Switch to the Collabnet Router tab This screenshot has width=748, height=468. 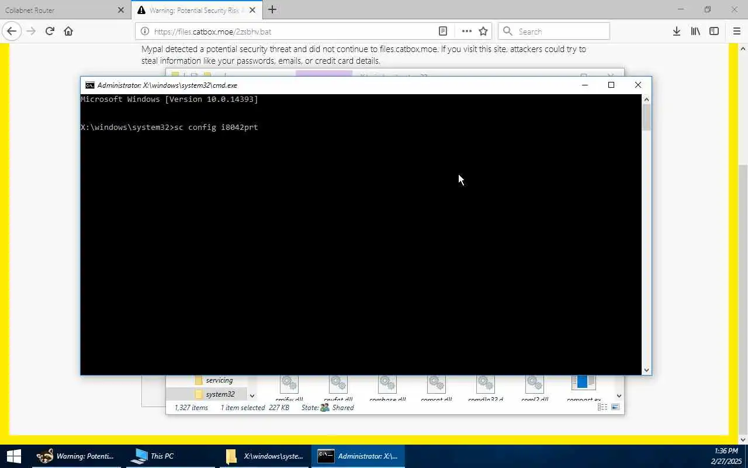(65, 10)
